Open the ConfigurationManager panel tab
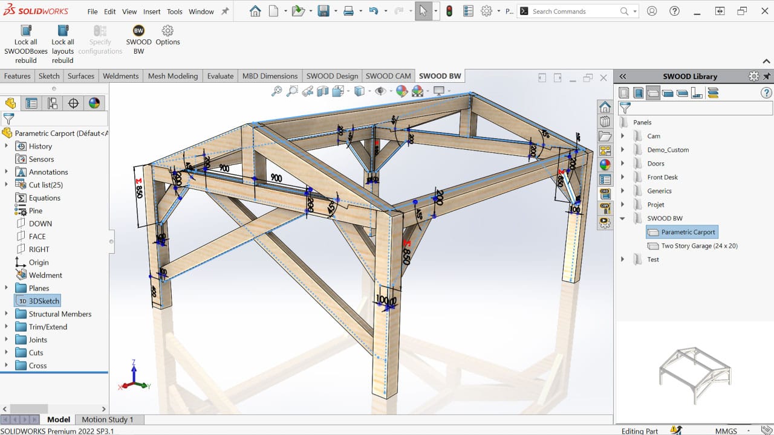Viewport: 774px width, 435px height. tap(53, 103)
